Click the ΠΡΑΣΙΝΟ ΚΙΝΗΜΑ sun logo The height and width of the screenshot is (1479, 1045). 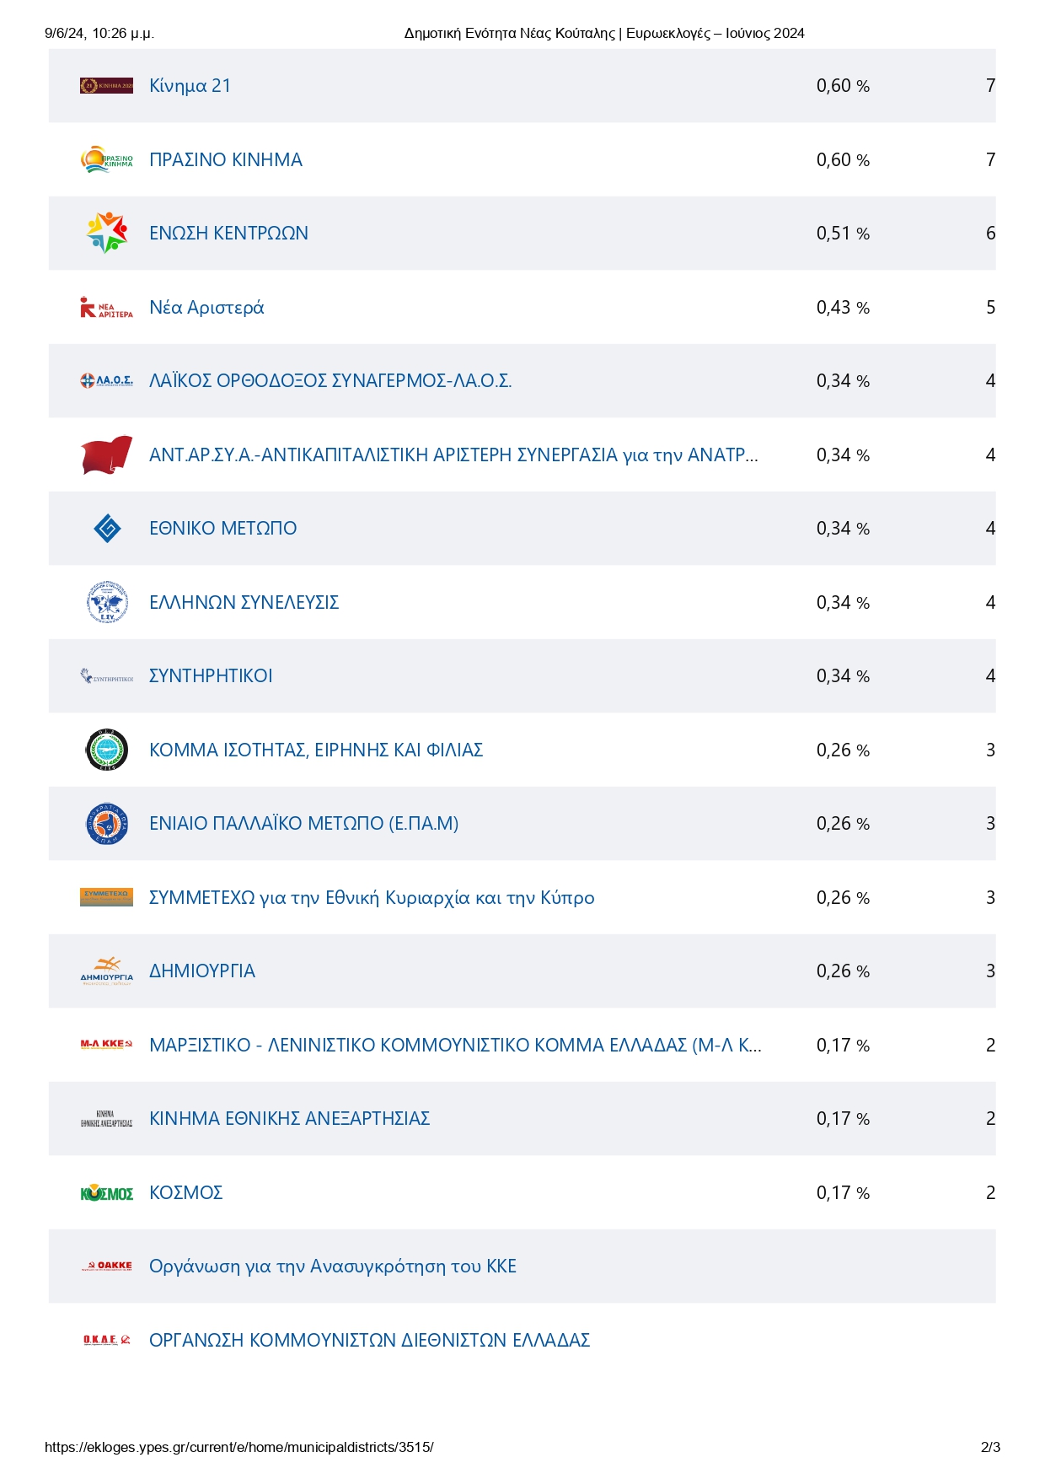pos(106,159)
